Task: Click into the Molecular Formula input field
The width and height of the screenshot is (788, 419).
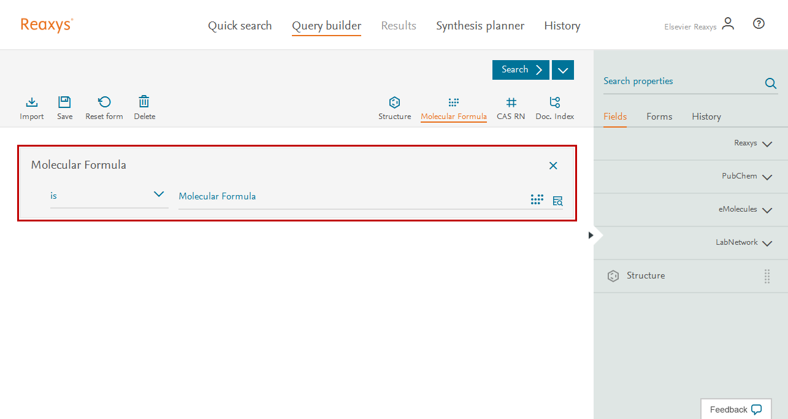Action: tap(350, 197)
